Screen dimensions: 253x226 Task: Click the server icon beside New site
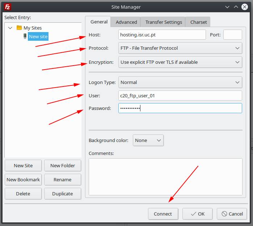point(25,36)
